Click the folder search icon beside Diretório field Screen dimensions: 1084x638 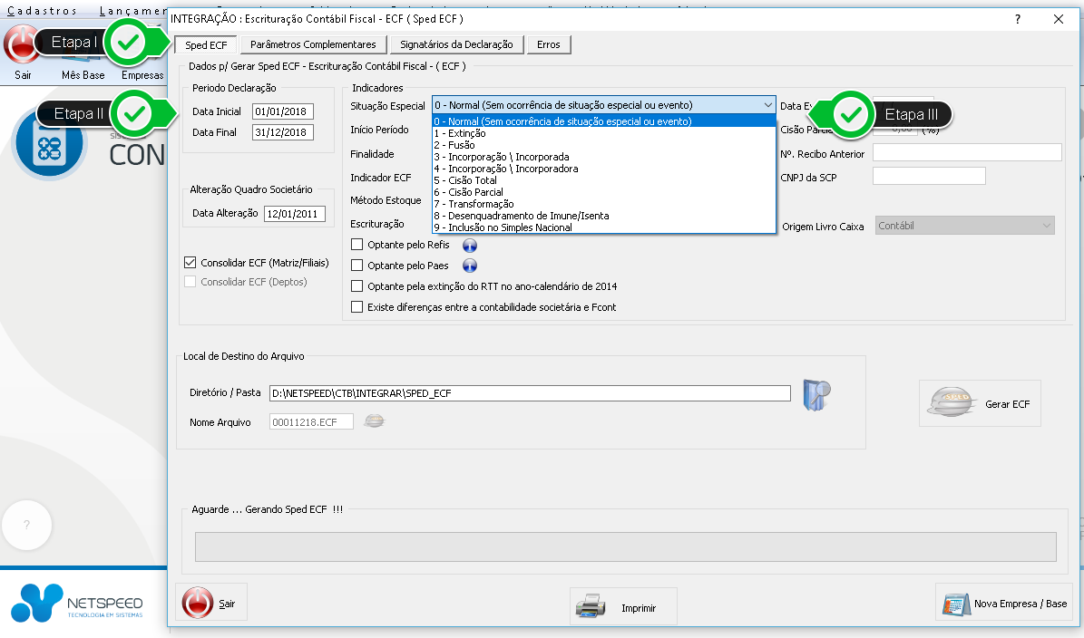[x=816, y=395]
